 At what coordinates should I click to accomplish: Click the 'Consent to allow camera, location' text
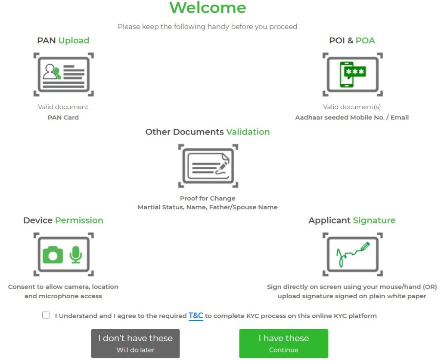coord(63,287)
